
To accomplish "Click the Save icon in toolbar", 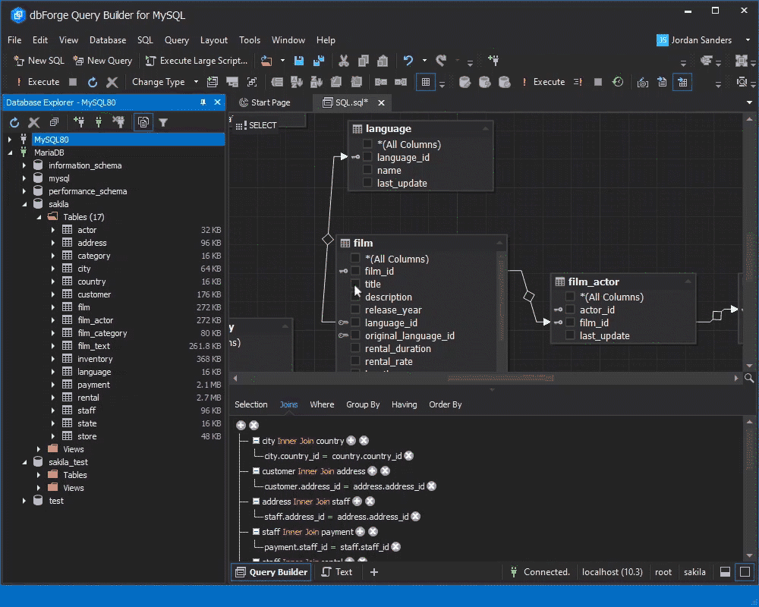I will [x=298, y=61].
